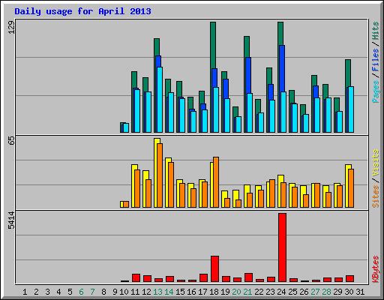Click day label '31' on the x-axis

360,292
